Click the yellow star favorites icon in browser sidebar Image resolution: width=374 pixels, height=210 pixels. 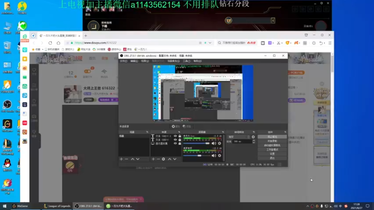[x=25, y=59]
